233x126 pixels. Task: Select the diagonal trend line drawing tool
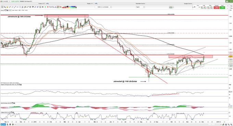(15, 7)
